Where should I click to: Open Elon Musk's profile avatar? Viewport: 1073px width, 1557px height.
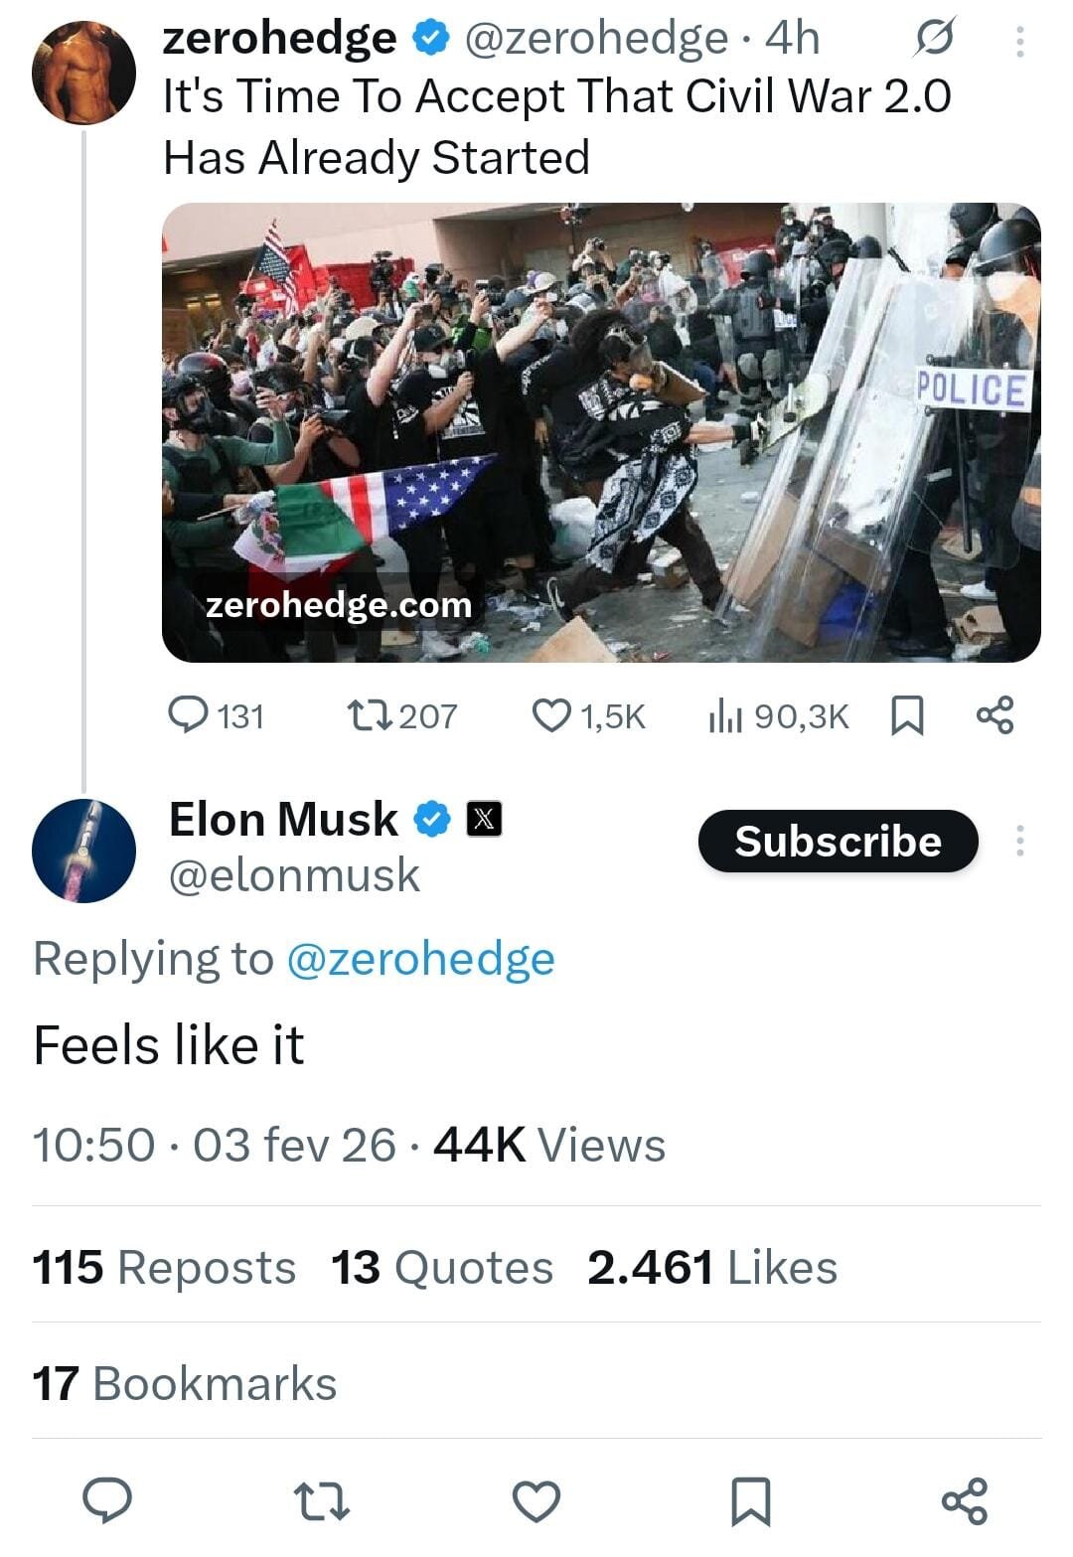click(83, 851)
